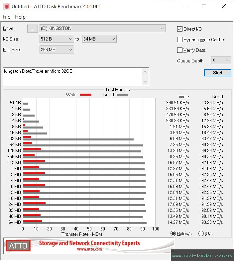Open the www.atto.com link in banner
The width and height of the screenshot is (234, 261).
[89, 249]
